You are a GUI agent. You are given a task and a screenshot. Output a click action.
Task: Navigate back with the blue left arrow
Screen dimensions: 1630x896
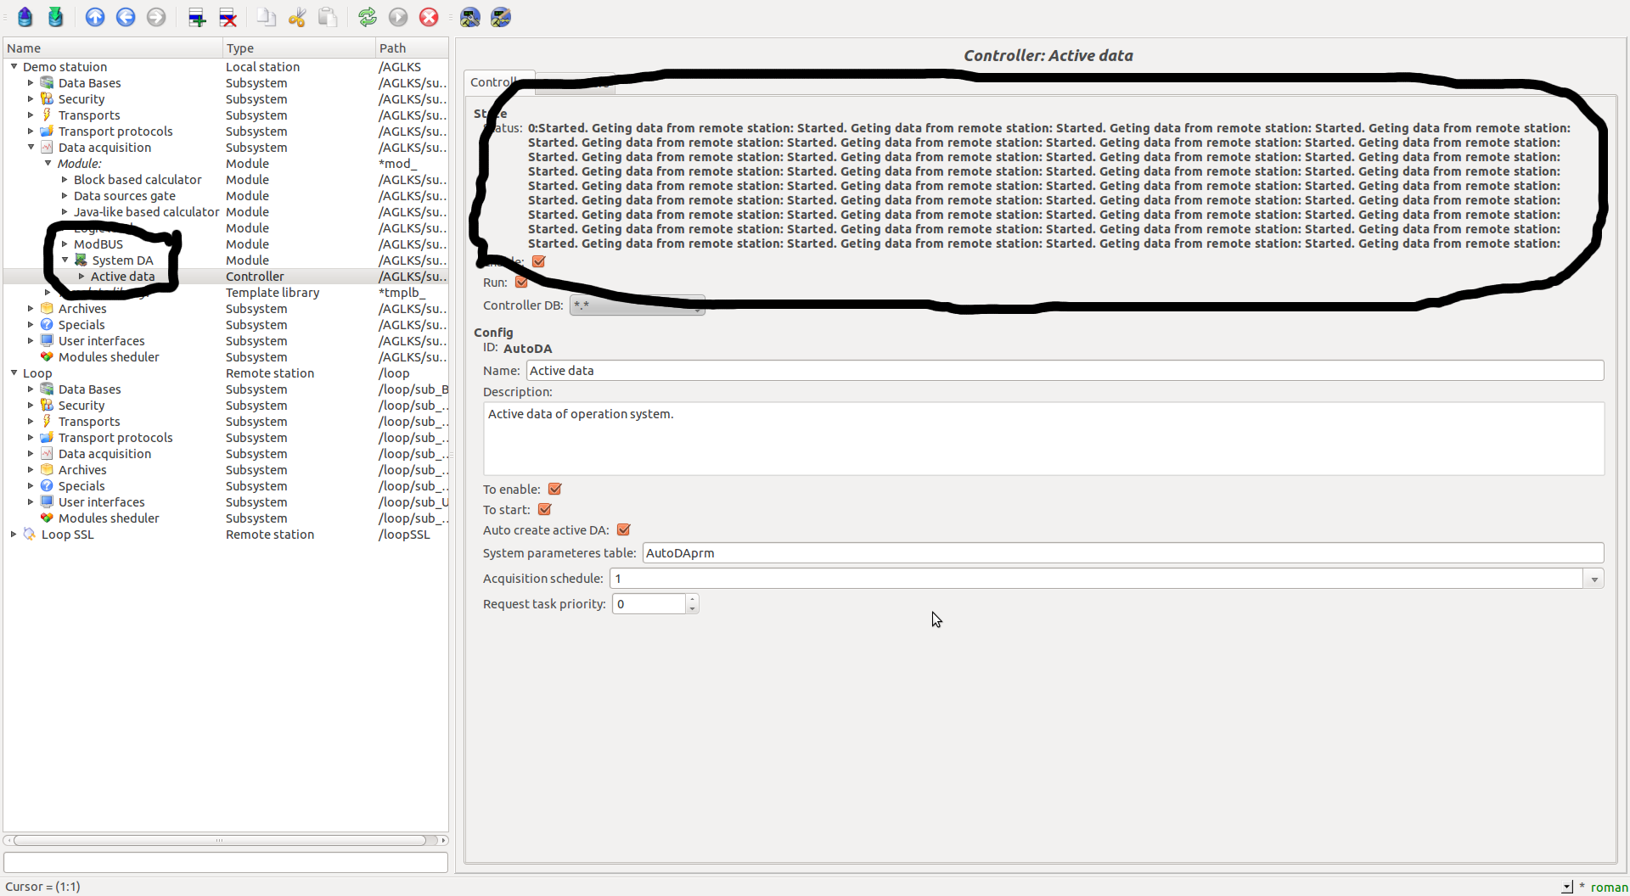(126, 17)
